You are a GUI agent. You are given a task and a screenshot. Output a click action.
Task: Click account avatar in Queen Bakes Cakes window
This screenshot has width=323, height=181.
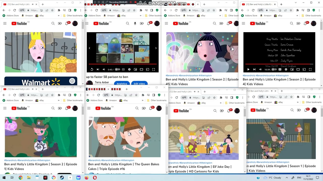[159, 108]
